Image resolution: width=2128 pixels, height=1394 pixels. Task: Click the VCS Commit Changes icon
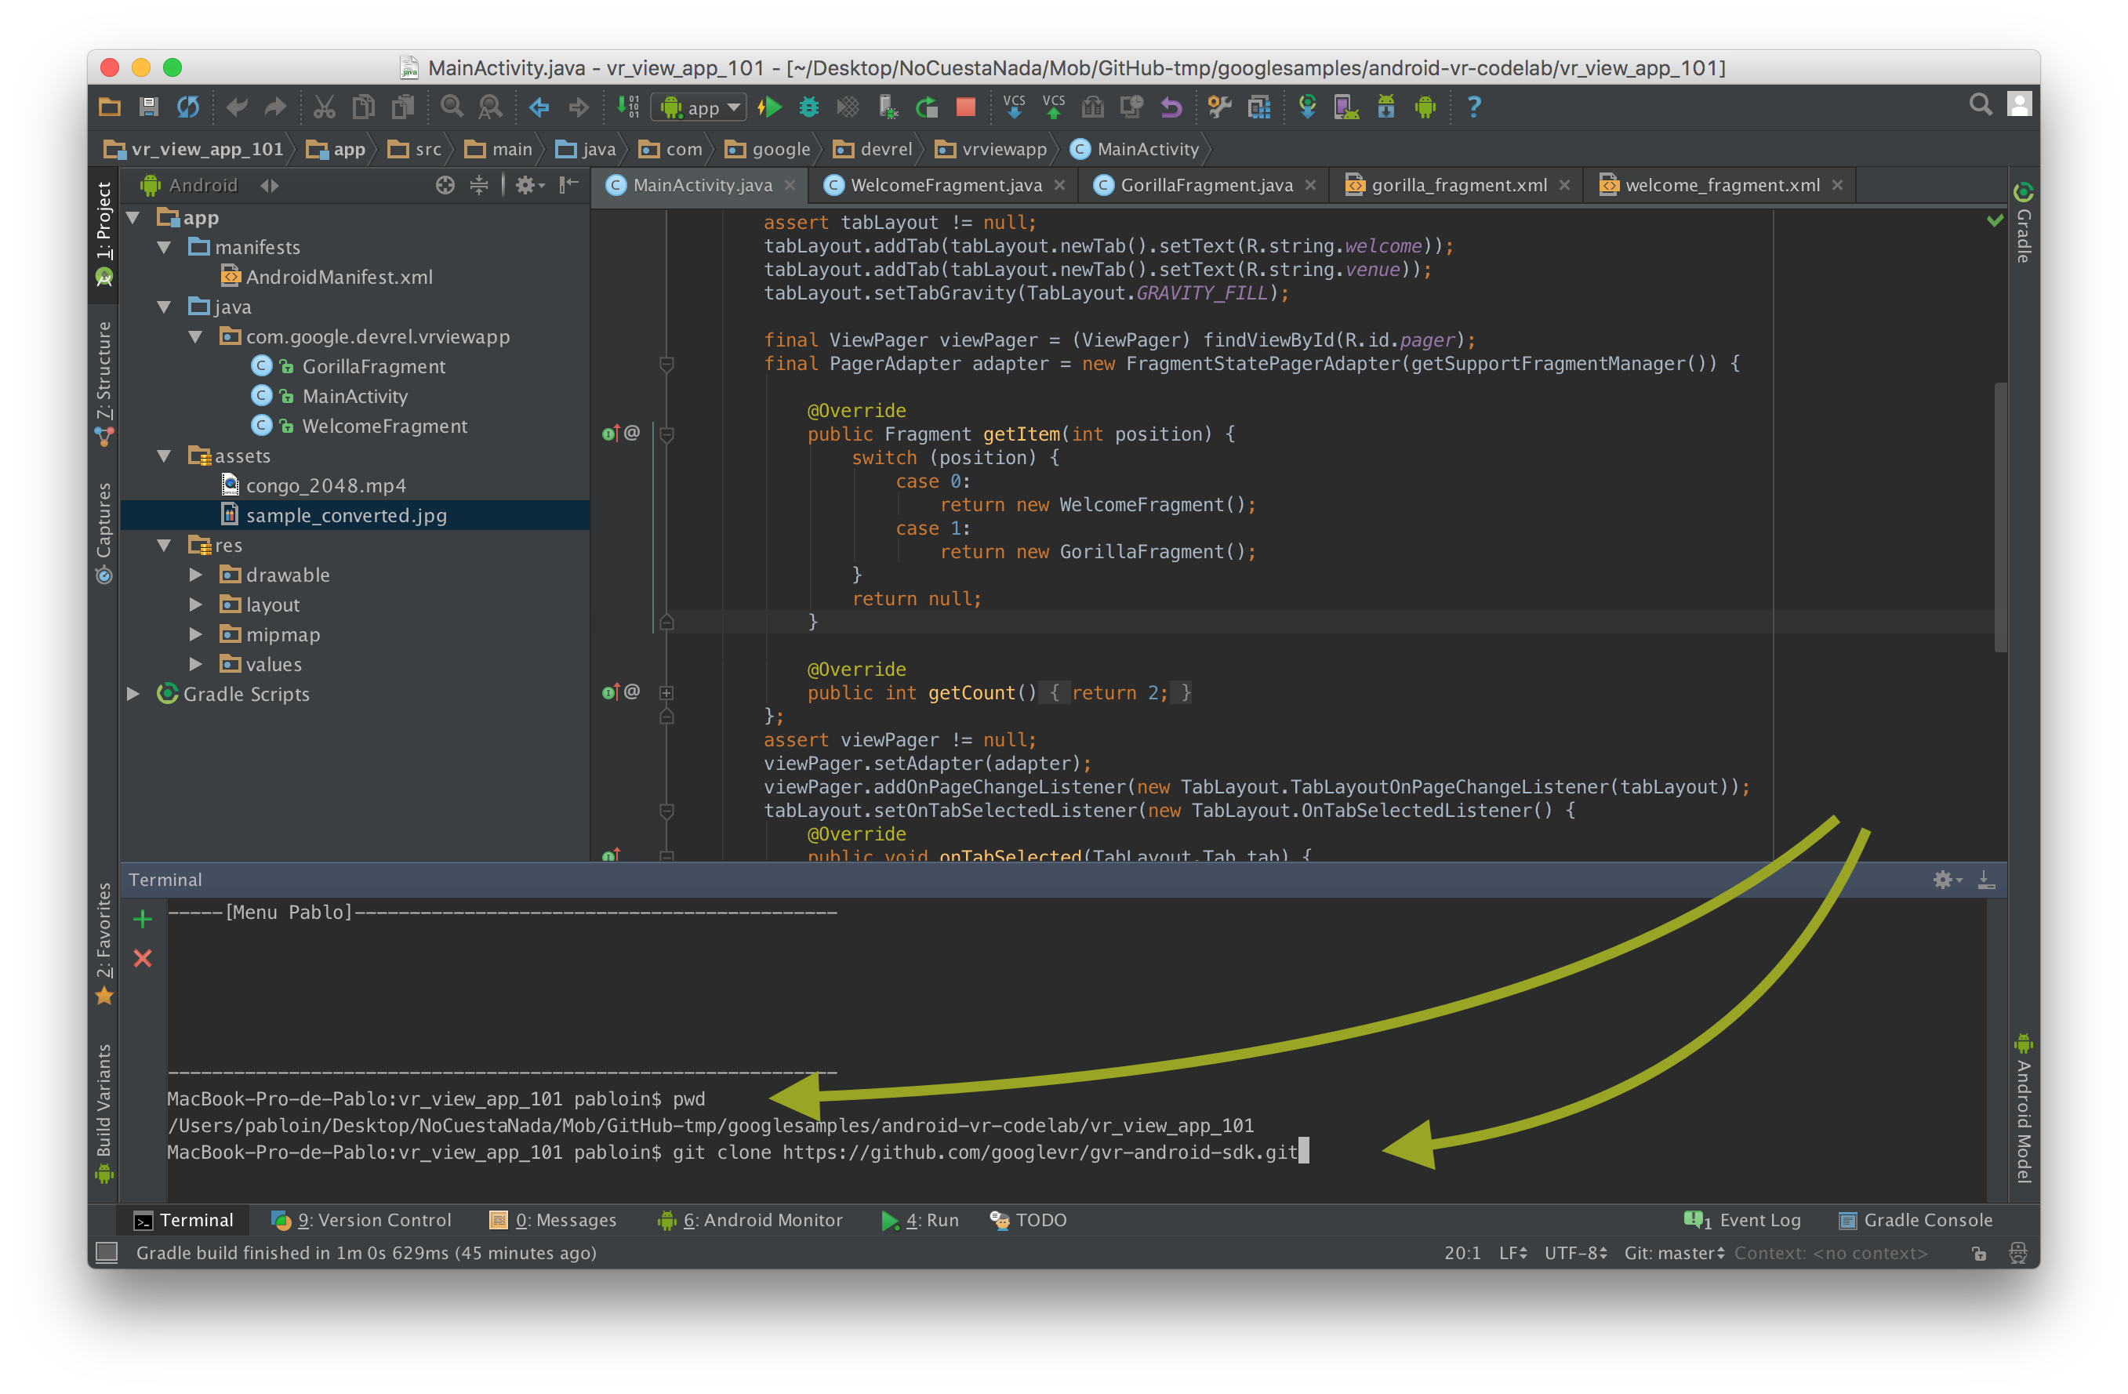(1053, 107)
